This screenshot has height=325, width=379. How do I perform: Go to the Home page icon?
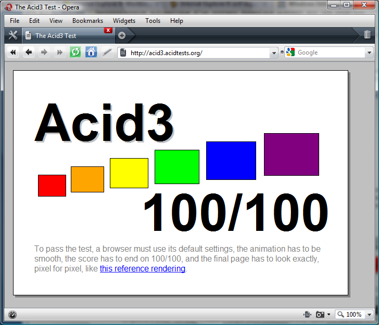tap(91, 53)
